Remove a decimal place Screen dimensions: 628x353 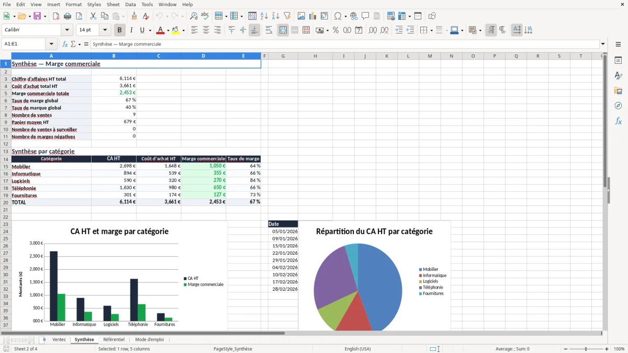pyautogui.click(x=384, y=30)
